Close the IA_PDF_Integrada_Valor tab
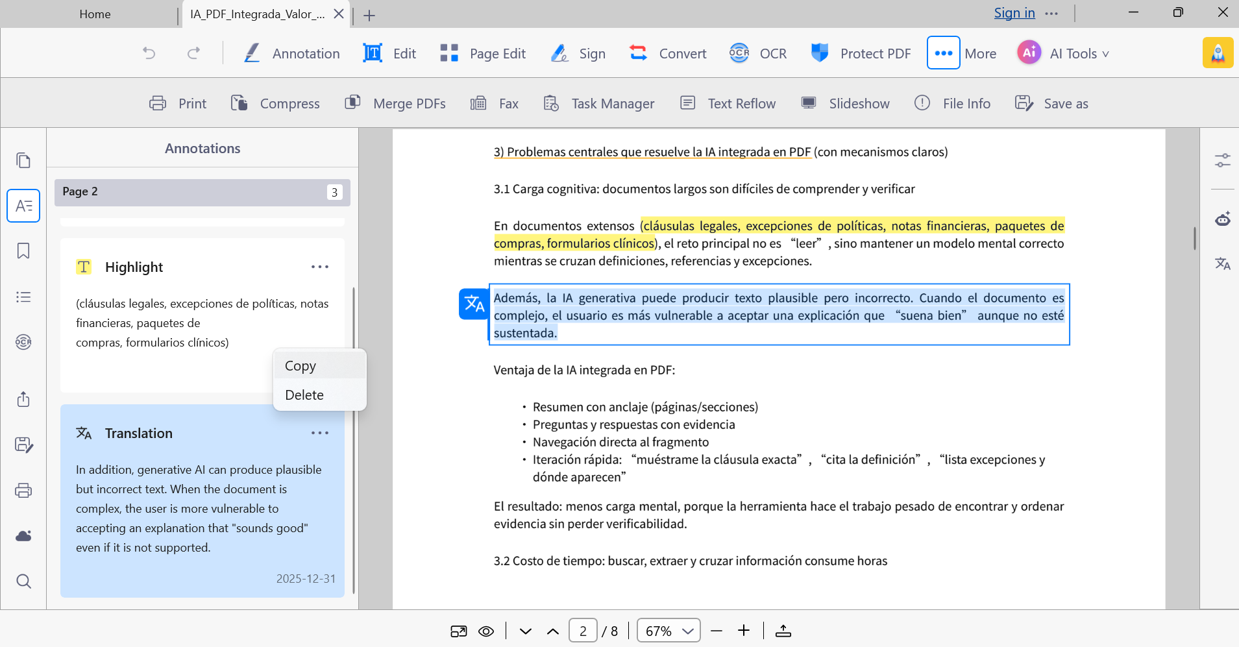 pyautogui.click(x=339, y=14)
